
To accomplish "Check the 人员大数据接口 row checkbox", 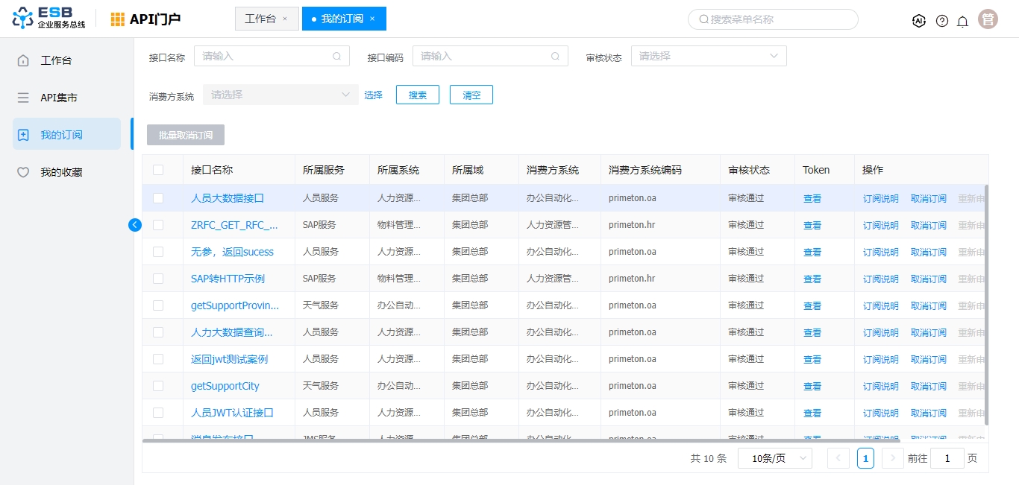I will (158, 198).
